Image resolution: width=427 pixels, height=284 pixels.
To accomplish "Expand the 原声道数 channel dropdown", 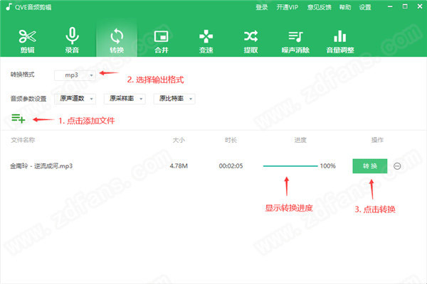I will [x=75, y=99].
